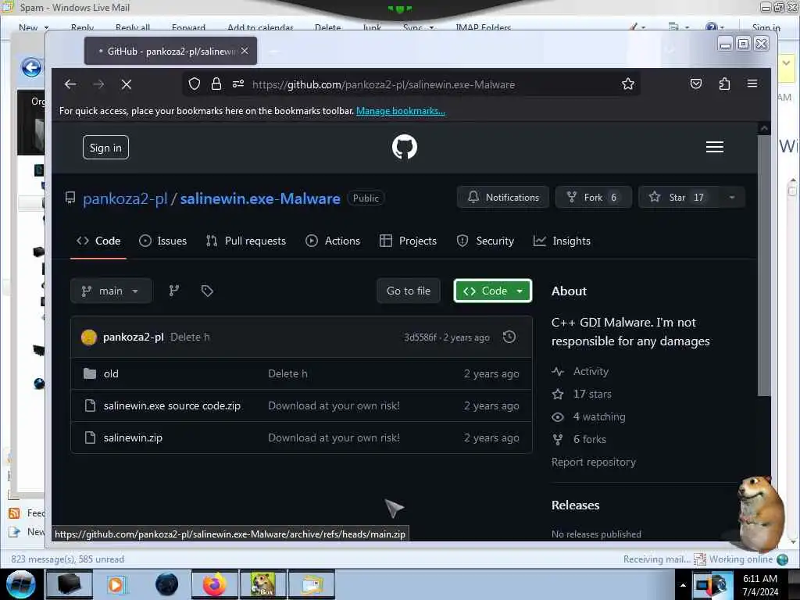The width and height of the screenshot is (800, 600).
Task: Click the pankoza2-pl avatar icon
Action: 89,337
